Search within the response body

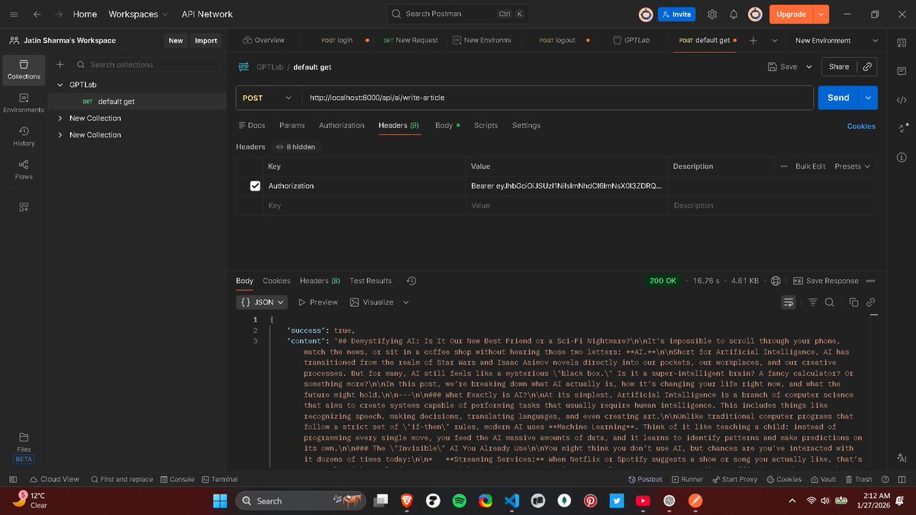[830, 303]
